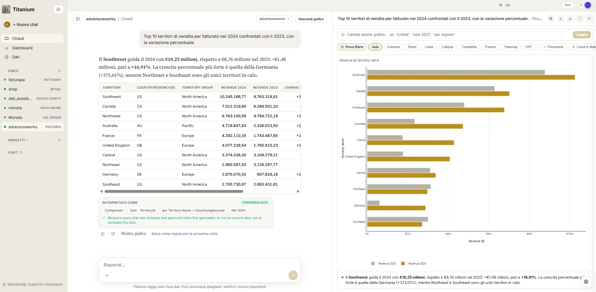596x292 pixels.
Task: Send the reply with the arrow button
Action: [x=293, y=275]
